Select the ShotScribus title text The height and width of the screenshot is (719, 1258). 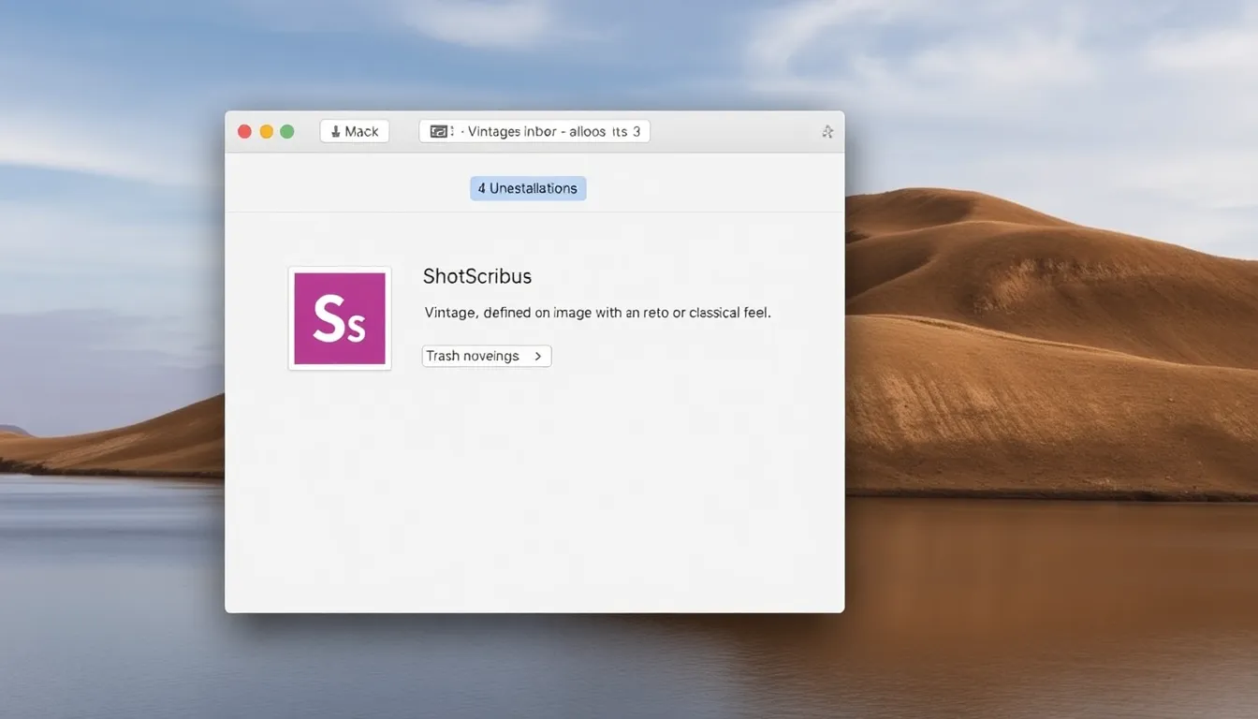click(477, 276)
